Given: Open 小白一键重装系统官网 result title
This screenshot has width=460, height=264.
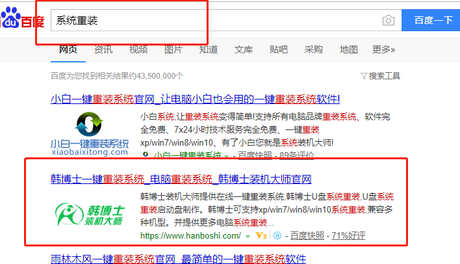Looking at the screenshot, I should [x=196, y=99].
